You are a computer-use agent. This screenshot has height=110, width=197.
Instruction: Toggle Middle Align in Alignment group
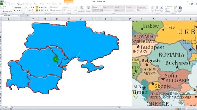[39, 7]
